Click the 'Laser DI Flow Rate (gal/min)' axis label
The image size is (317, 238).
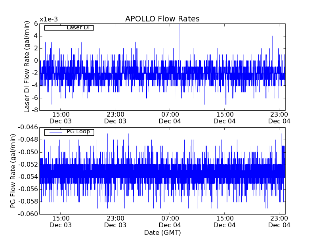27,67
